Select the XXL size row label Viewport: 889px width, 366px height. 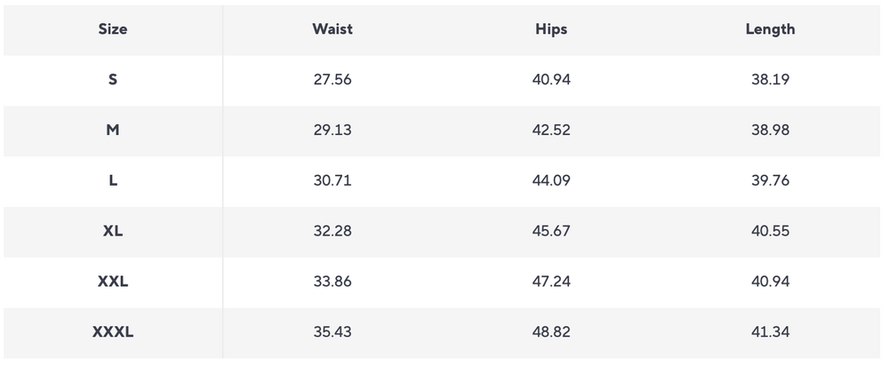tap(113, 282)
